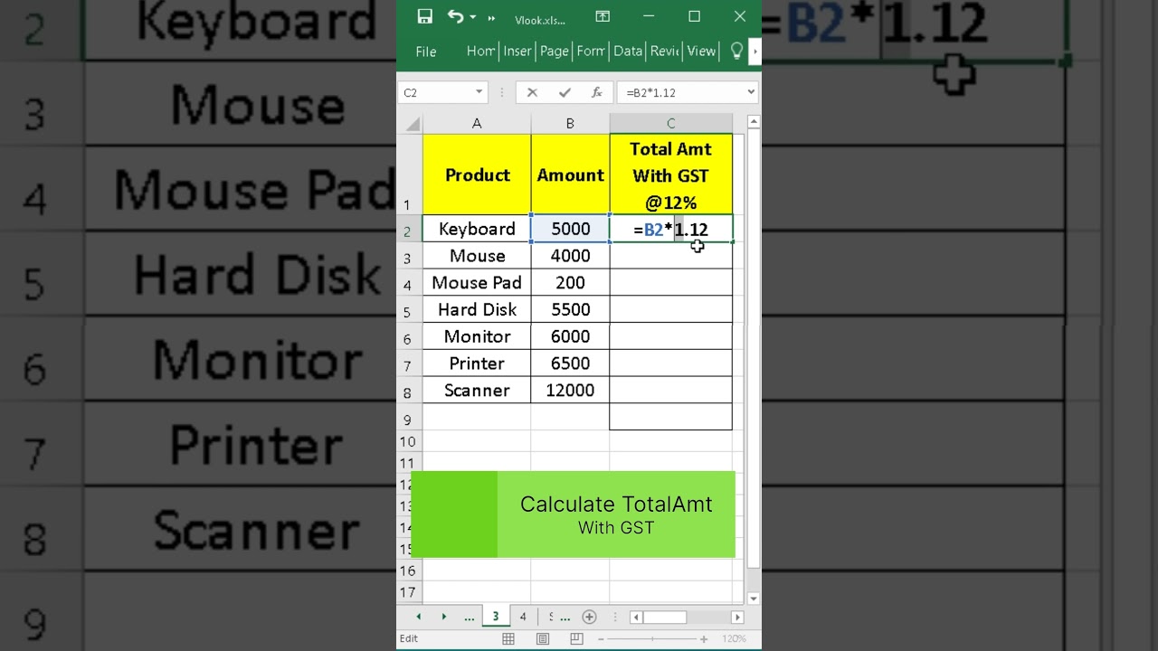Click the Mouse cell in row 3
Screen dimensions: 1158x651
(x=477, y=256)
